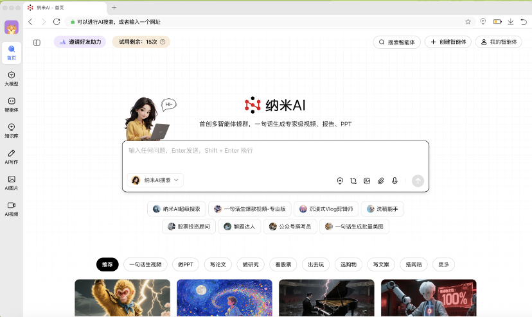Image resolution: width=532 pixels, height=317 pixels.
Task: Open a new browser tab
Action: (x=114, y=8)
